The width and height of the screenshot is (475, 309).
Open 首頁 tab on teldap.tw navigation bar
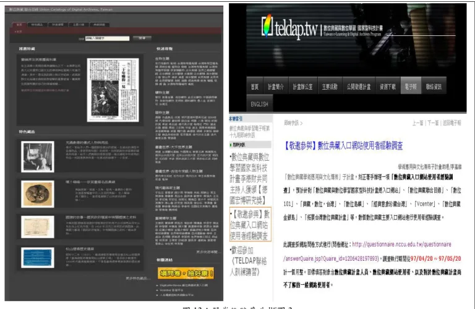point(255,87)
